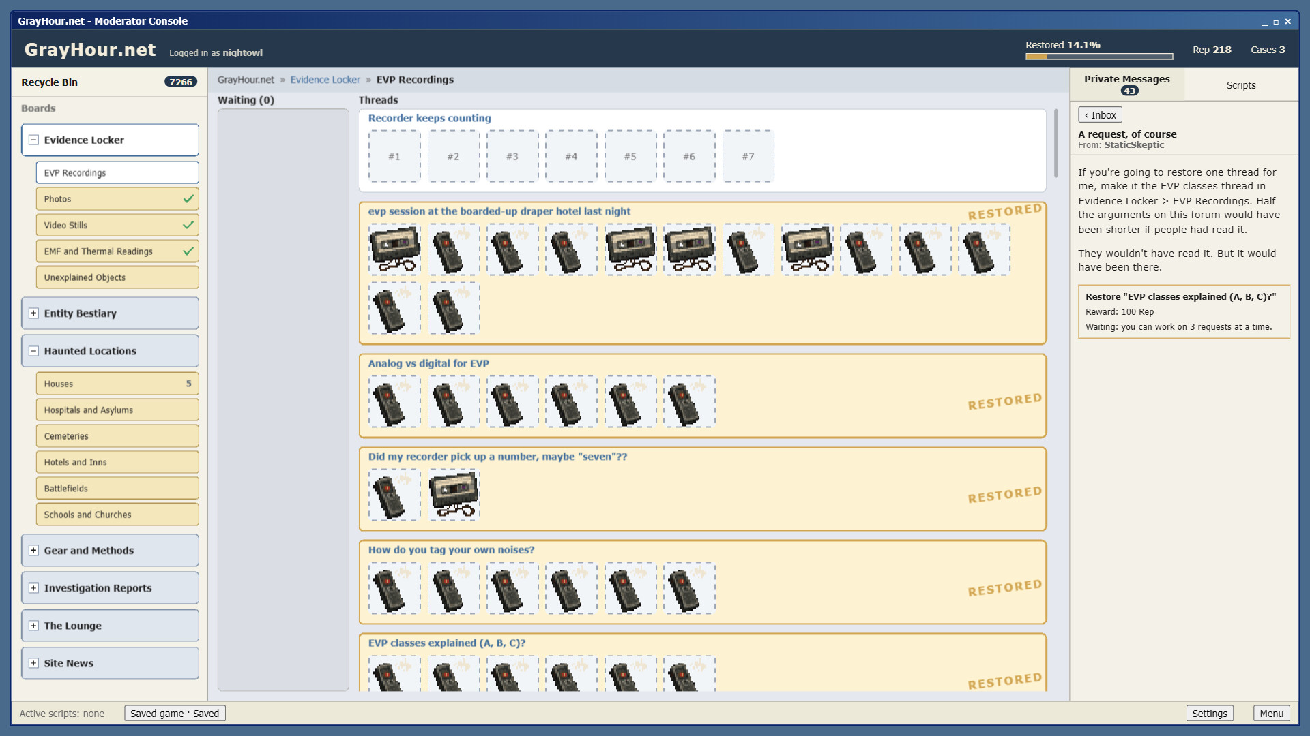The image size is (1310, 736).
Task: Click first recorder in draper hotel second row
Action: (x=394, y=308)
